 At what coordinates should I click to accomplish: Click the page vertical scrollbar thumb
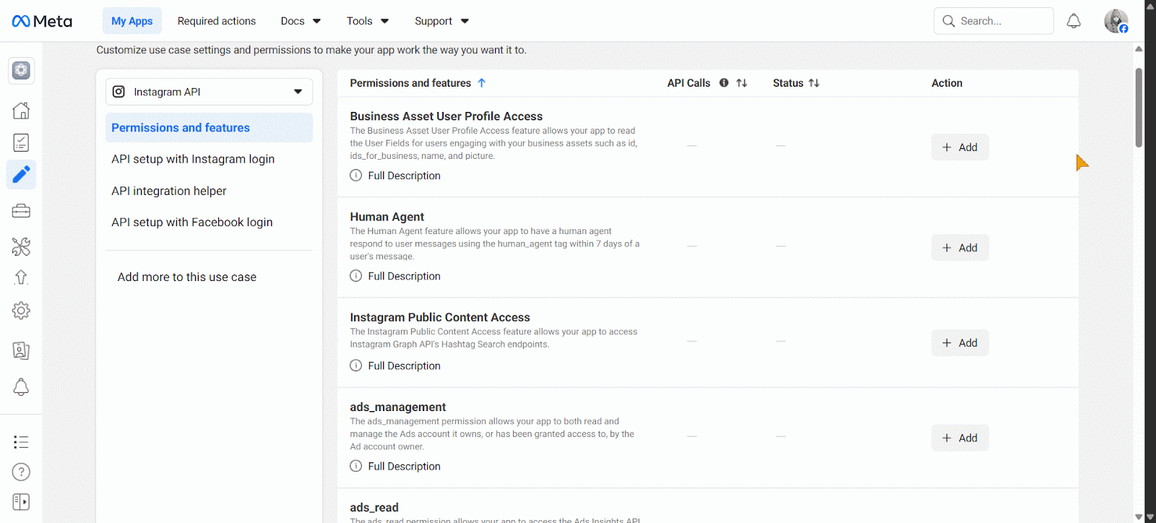click(1139, 108)
